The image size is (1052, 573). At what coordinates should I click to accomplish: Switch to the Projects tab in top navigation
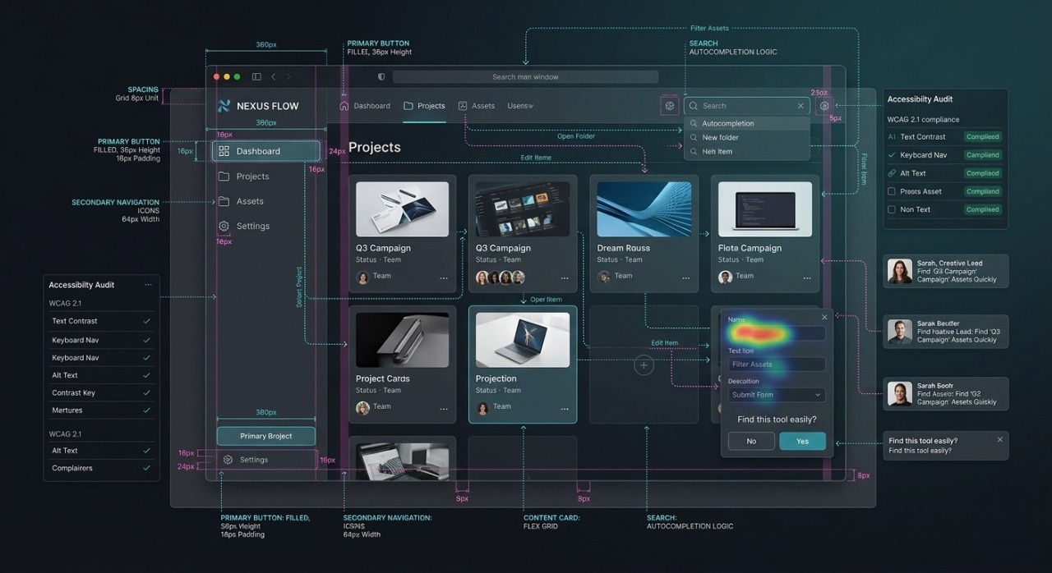point(424,106)
